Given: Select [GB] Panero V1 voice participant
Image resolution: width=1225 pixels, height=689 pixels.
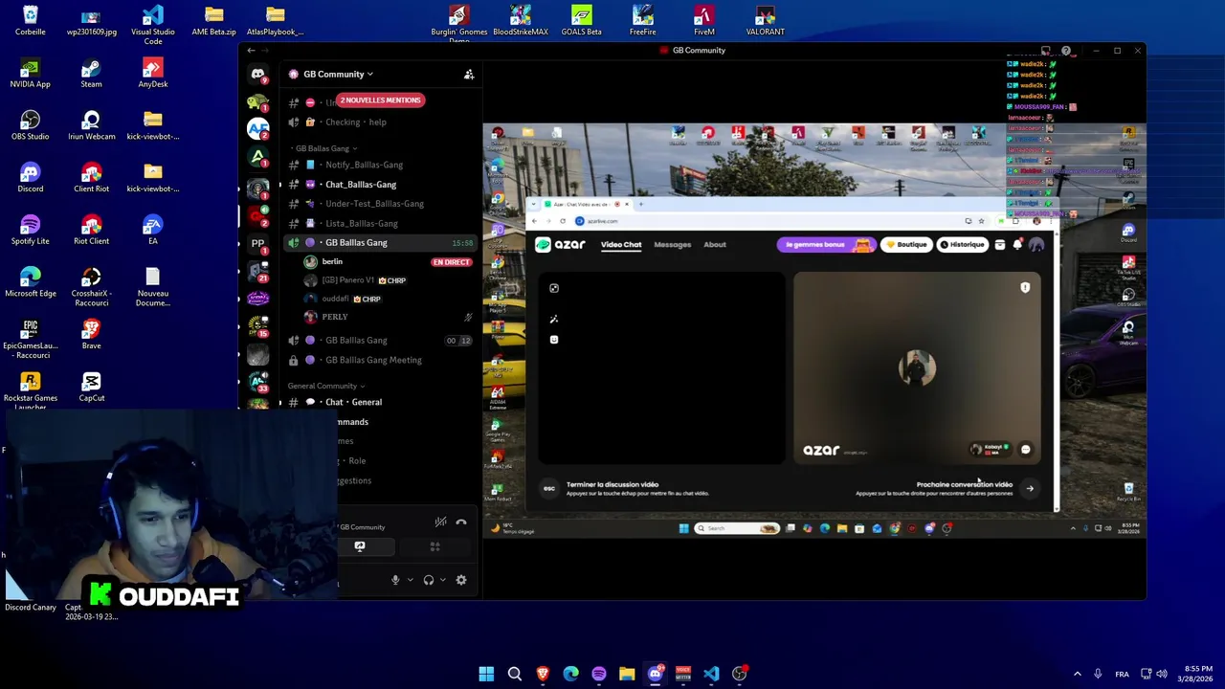Looking at the screenshot, I should [387, 280].
